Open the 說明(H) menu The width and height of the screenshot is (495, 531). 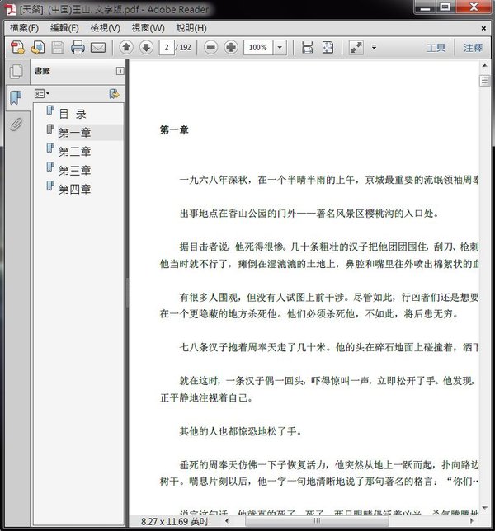[x=191, y=28]
